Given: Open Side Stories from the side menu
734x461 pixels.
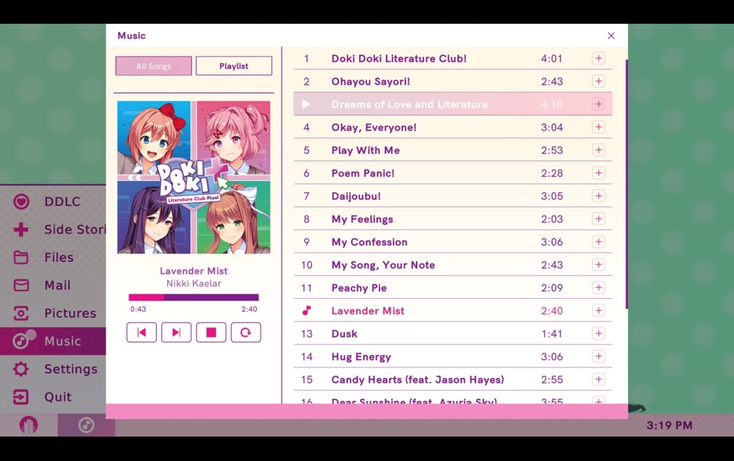Looking at the screenshot, I should [53, 230].
